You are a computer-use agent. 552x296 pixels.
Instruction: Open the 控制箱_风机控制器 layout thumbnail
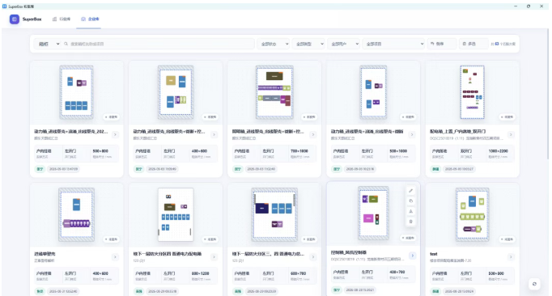[x=373, y=213]
